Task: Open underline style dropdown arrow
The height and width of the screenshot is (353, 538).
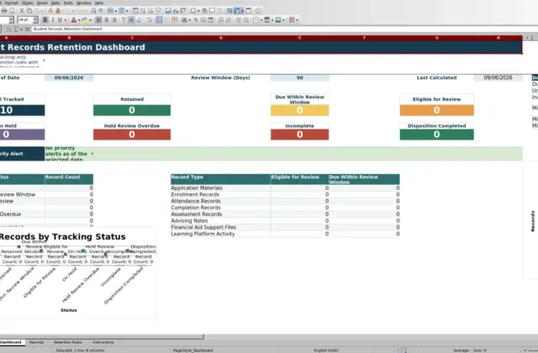Action: [x=66, y=20]
